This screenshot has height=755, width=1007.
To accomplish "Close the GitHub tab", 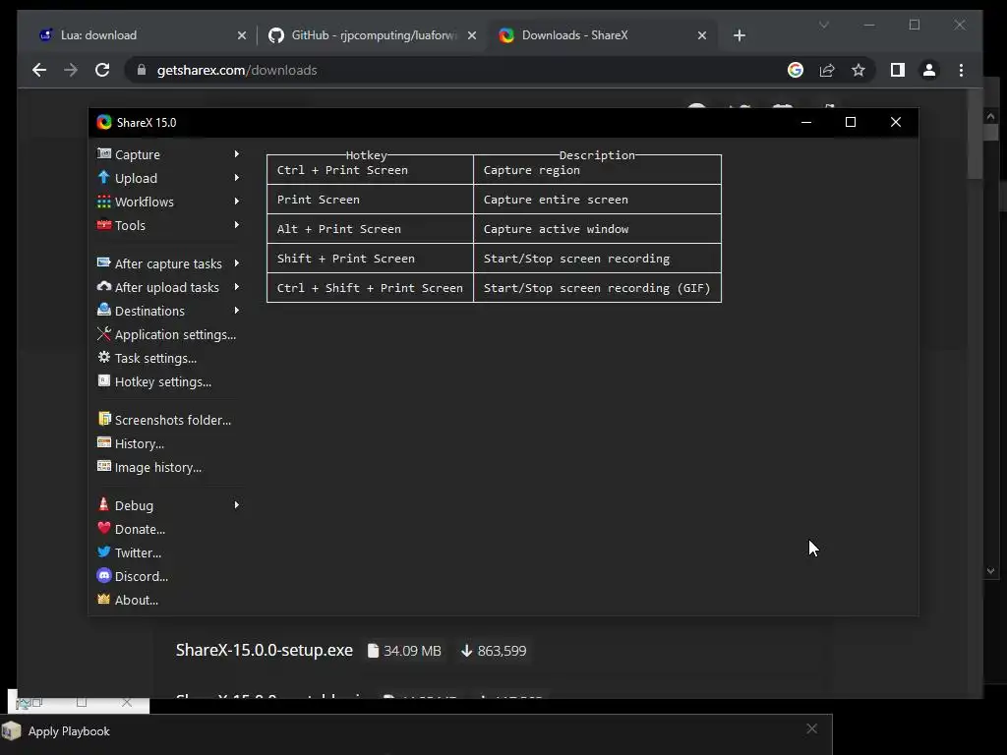I will pyautogui.click(x=472, y=35).
